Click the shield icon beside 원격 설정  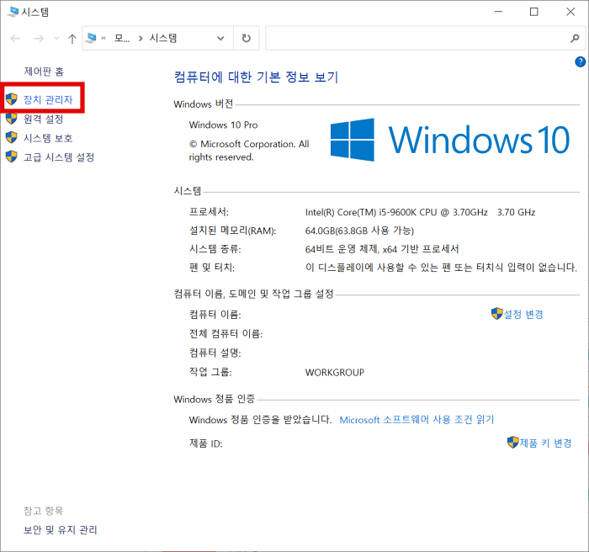click(x=12, y=119)
